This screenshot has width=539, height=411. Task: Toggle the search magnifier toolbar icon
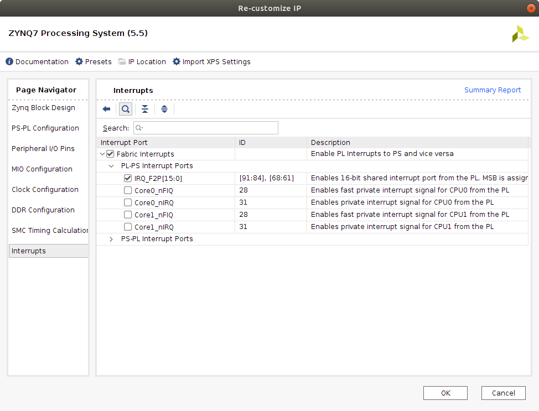click(126, 110)
